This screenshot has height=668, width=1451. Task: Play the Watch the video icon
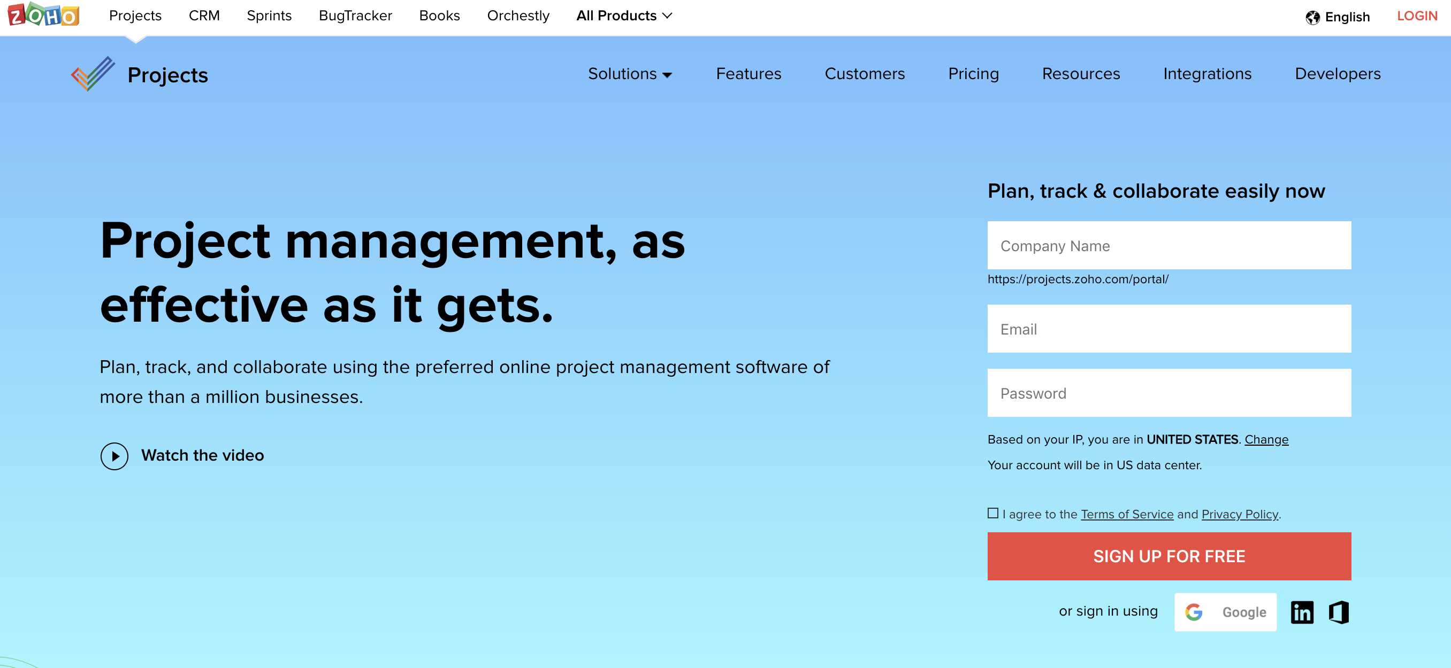(114, 456)
